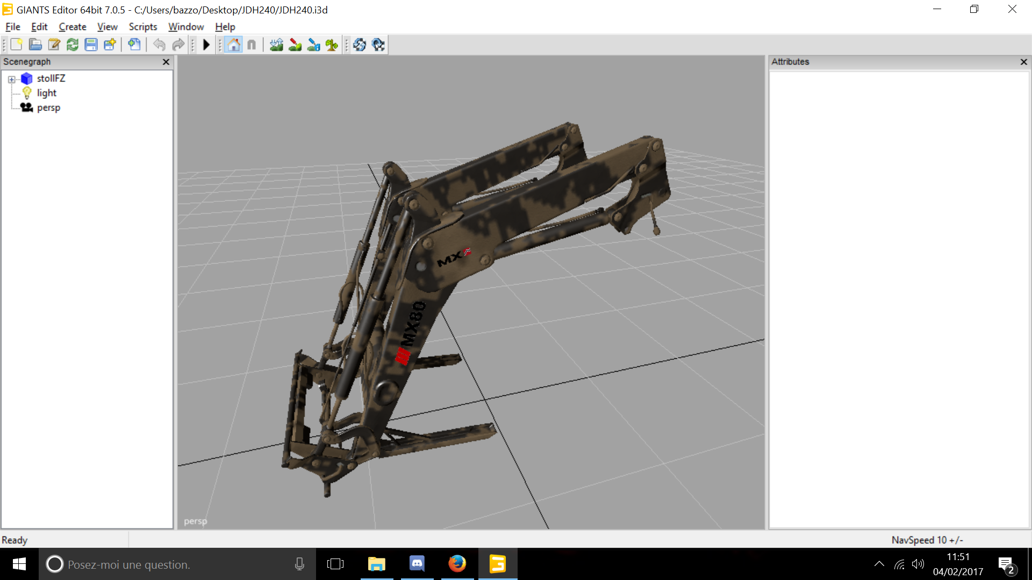Select the terrain sculpt mode icon
The height and width of the screenshot is (580, 1032).
(276, 45)
